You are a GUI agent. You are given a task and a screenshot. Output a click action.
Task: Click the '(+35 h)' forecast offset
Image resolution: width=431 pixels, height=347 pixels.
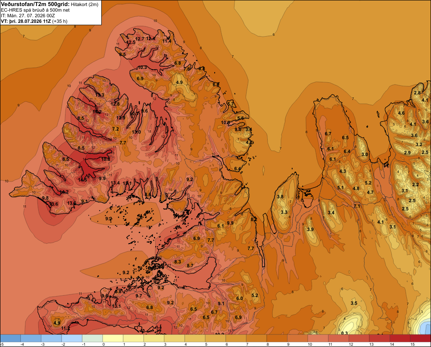(x=59, y=21)
